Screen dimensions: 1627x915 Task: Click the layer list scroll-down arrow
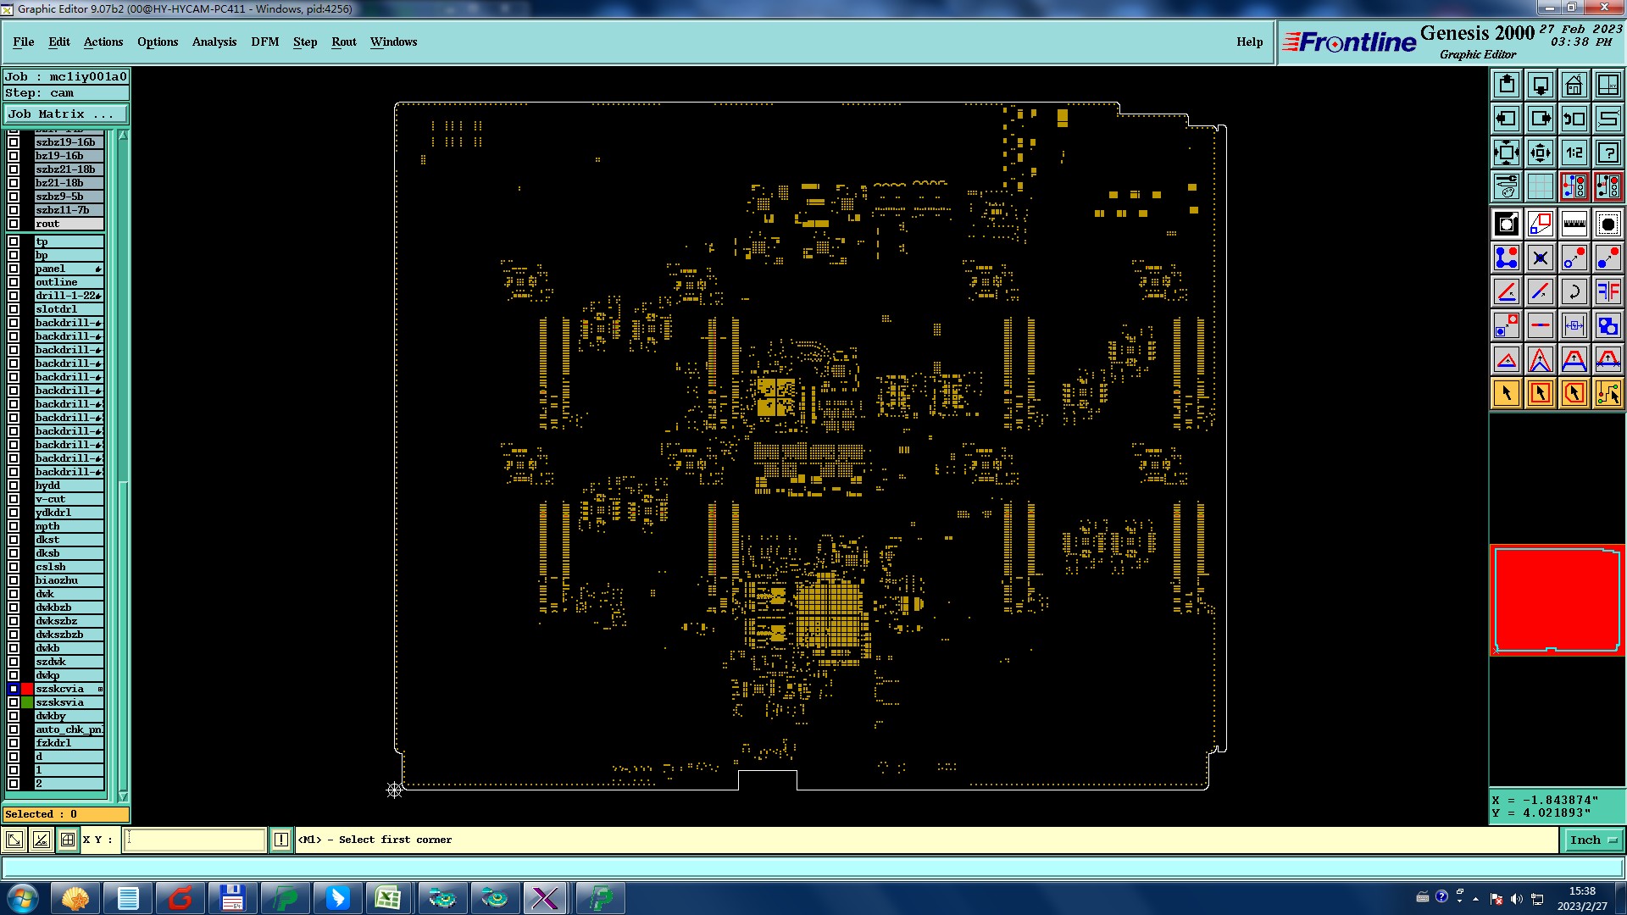[123, 796]
